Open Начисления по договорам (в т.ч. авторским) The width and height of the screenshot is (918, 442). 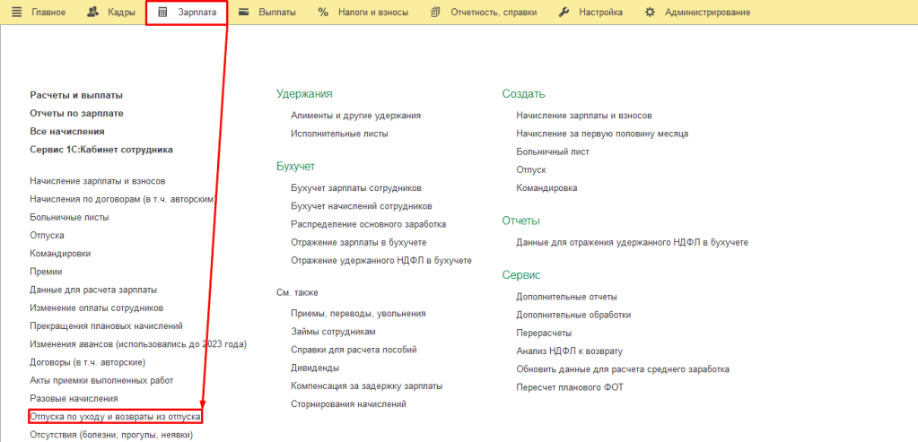[x=123, y=199]
